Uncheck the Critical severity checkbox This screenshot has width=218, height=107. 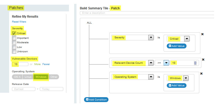point(14,33)
